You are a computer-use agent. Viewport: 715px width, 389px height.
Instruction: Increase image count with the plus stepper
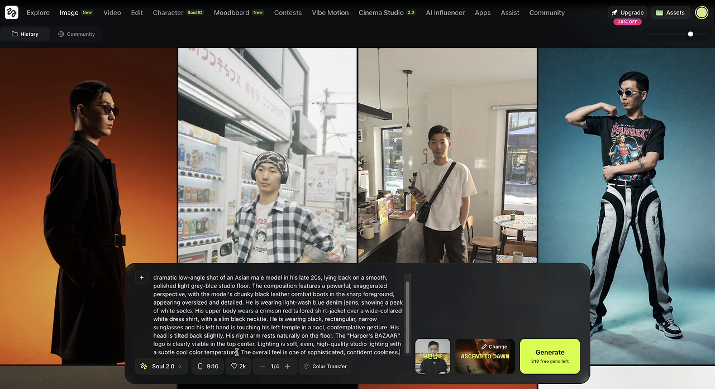click(x=287, y=366)
